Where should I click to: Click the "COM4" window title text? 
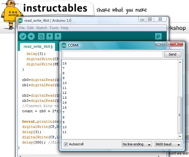click(x=73, y=45)
